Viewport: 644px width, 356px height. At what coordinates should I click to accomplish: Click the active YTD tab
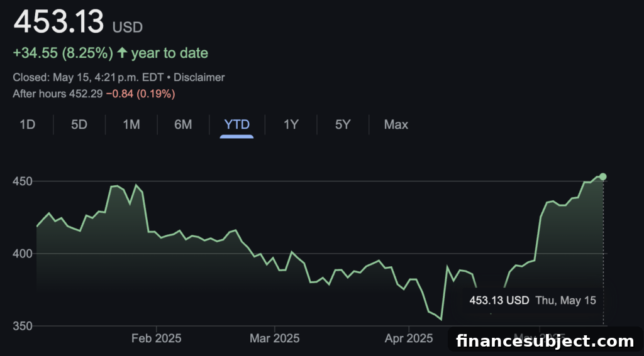(236, 125)
